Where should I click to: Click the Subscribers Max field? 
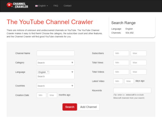pos(139,53)
